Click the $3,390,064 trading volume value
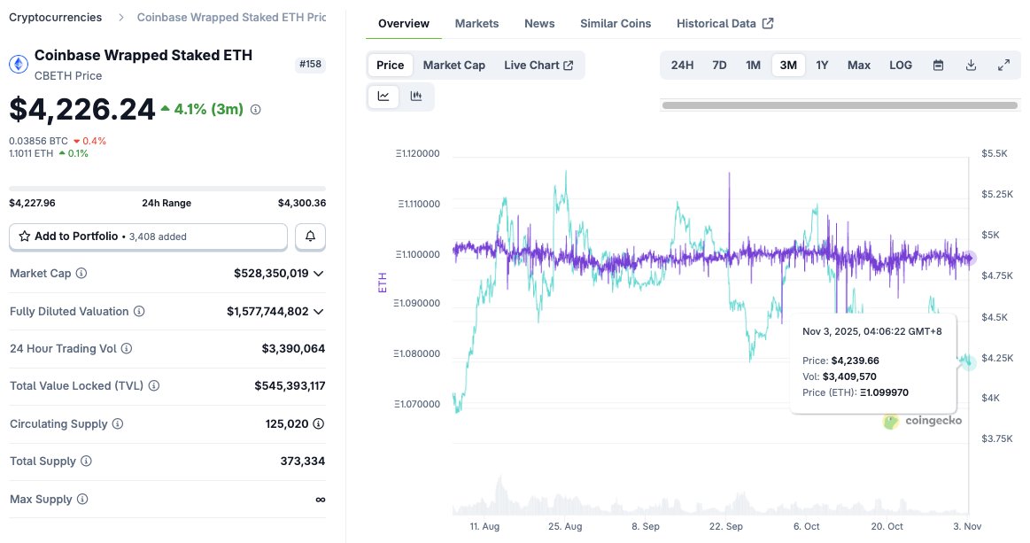The height and width of the screenshot is (543, 1030). point(293,348)
